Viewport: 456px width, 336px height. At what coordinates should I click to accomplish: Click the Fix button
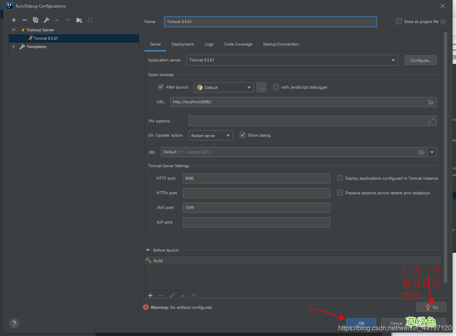point(431,307)
